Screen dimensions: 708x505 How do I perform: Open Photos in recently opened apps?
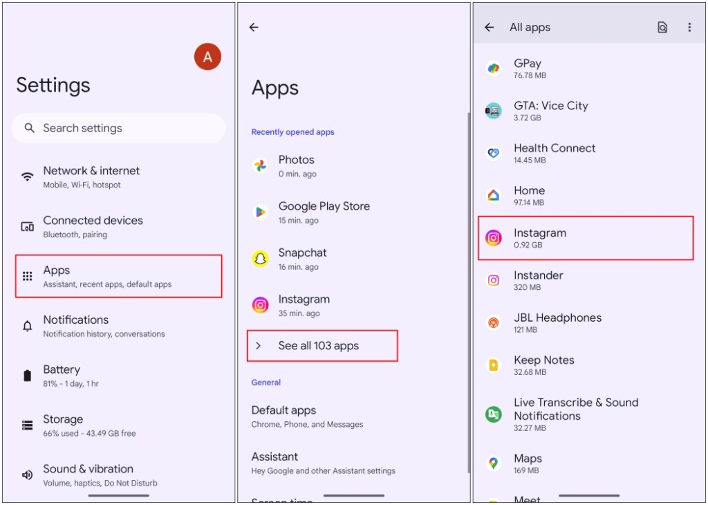click(x=353, y=166)
